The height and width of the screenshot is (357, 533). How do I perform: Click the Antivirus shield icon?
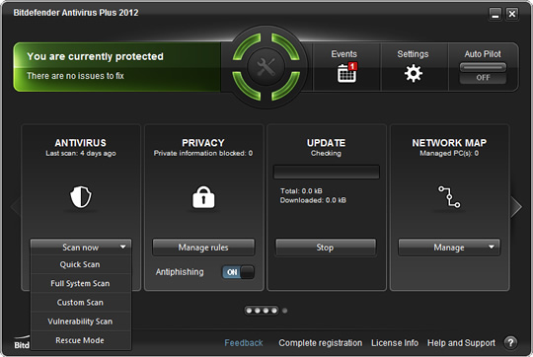pyautogui.click(x=81, y=196)
